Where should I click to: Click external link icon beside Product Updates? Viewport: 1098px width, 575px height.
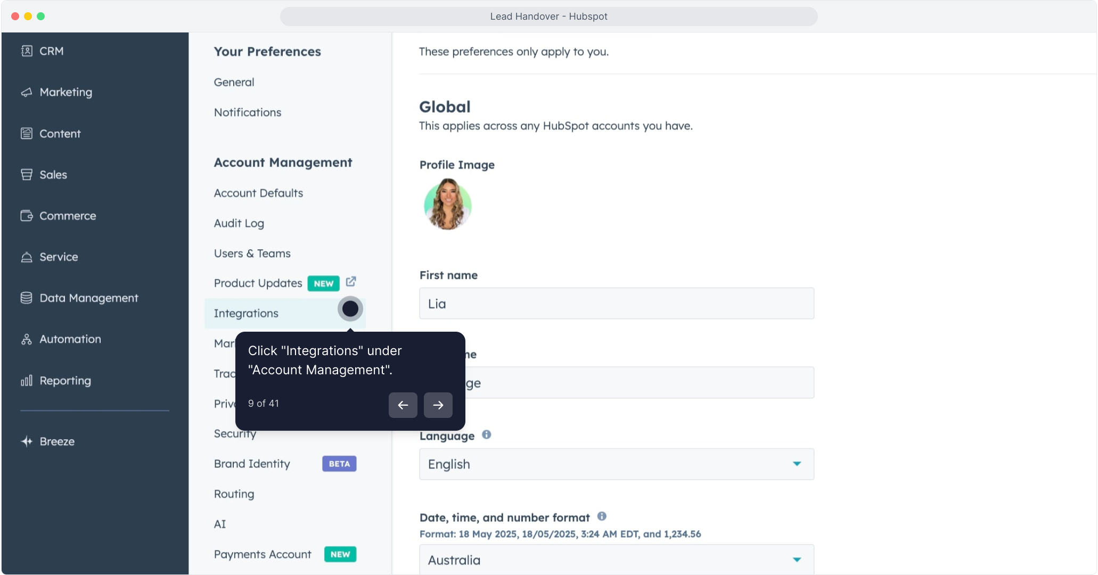pyautogui.click(x=351, y=282)
